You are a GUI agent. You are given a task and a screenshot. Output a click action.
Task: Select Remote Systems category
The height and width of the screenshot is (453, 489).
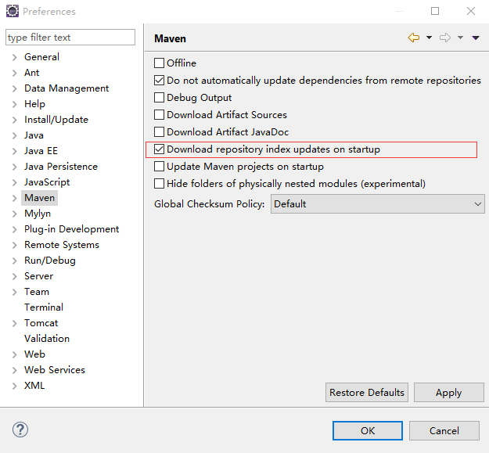pos(62,245)
